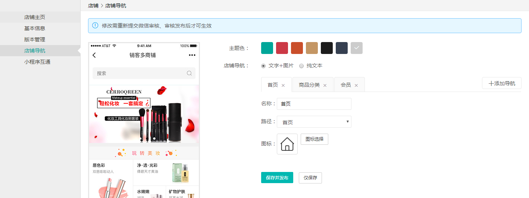529x198 pixels.
Task: Pick the black theme color swatch
Action: (x=327, y=48)
